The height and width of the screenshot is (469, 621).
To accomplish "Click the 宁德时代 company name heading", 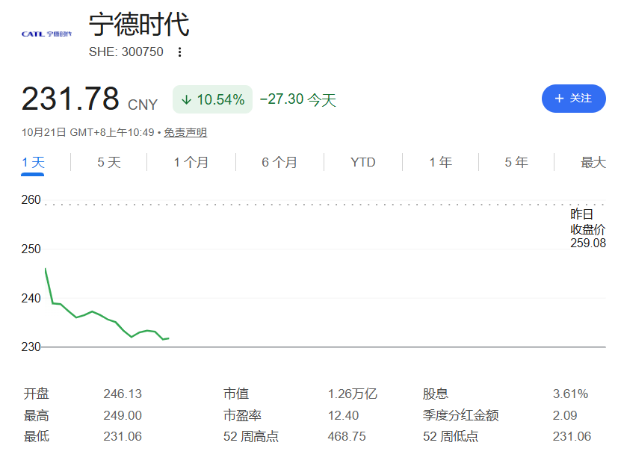I will coord(139,25).
